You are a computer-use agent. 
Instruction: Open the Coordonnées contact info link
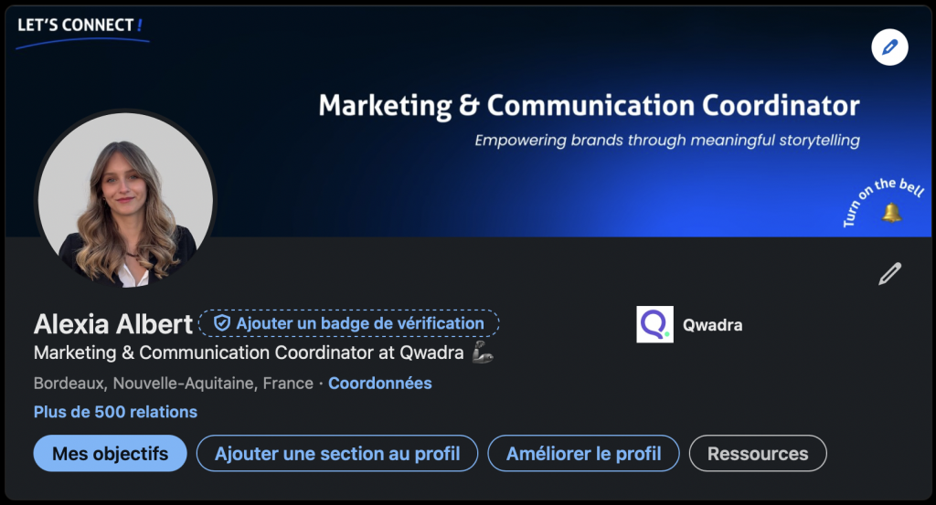(379, 384)
